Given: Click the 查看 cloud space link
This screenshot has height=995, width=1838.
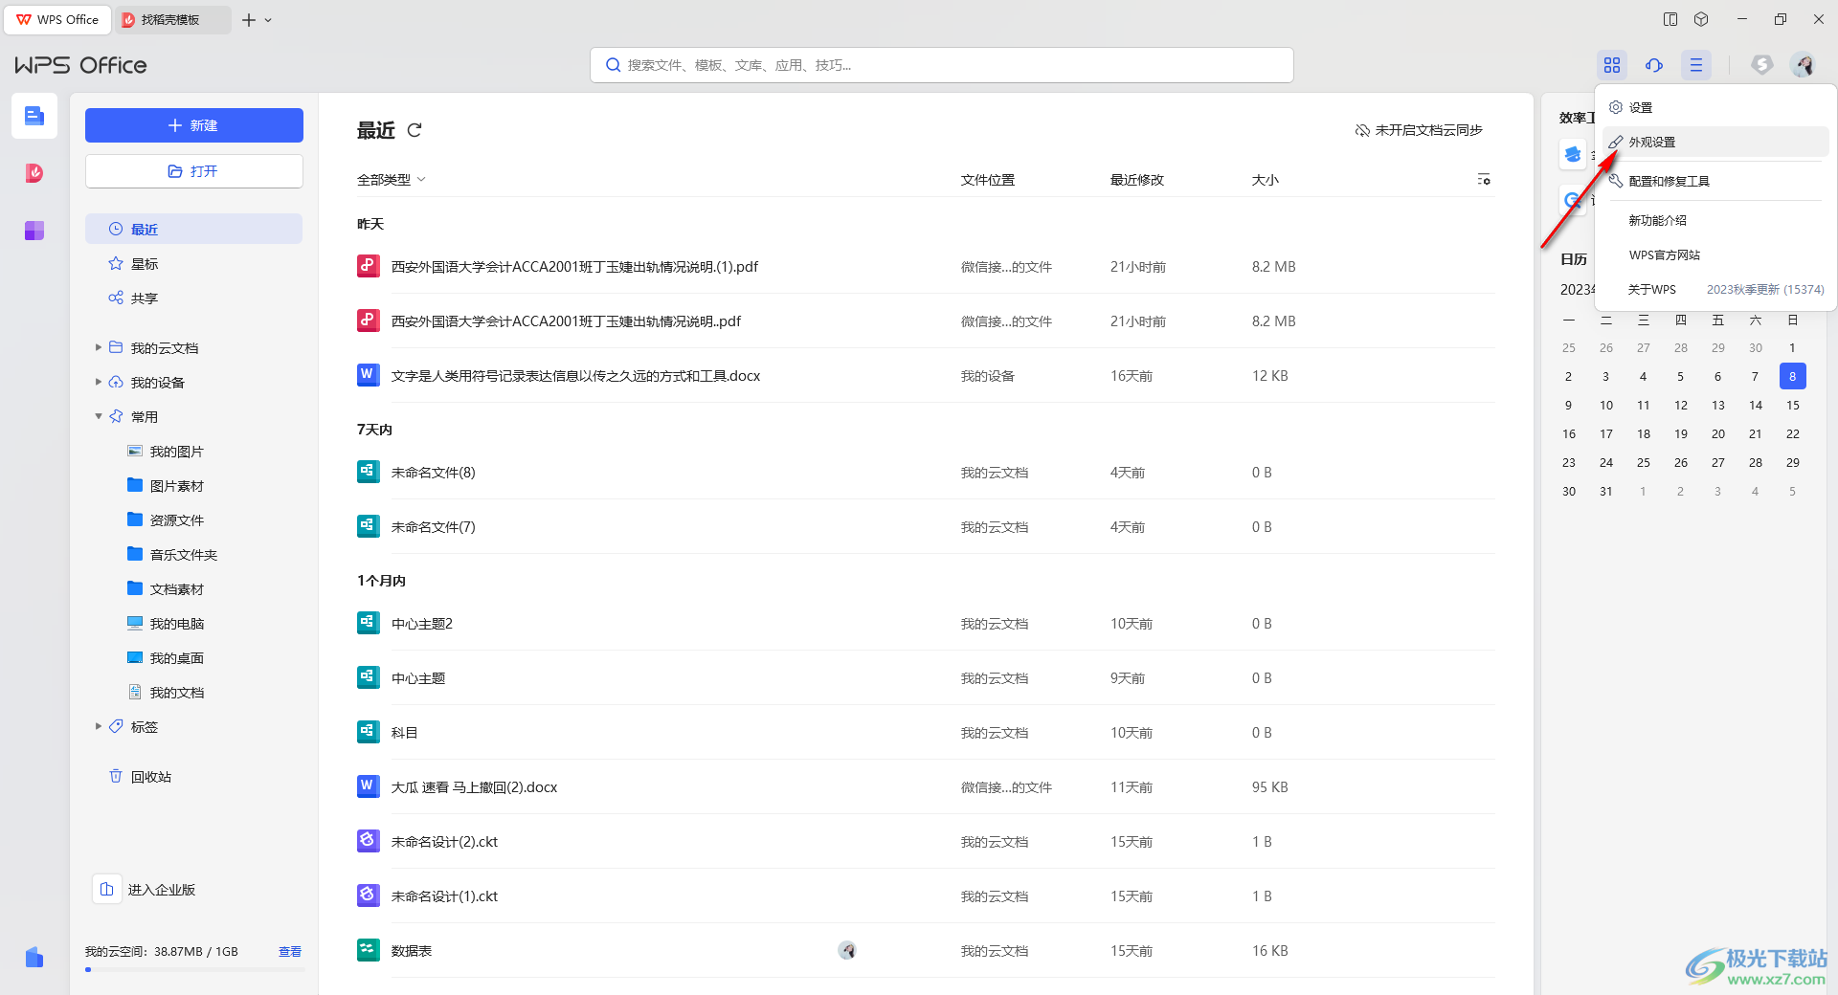Looking at the screenshot, I should pyautogui.click(x=290, y=952).
